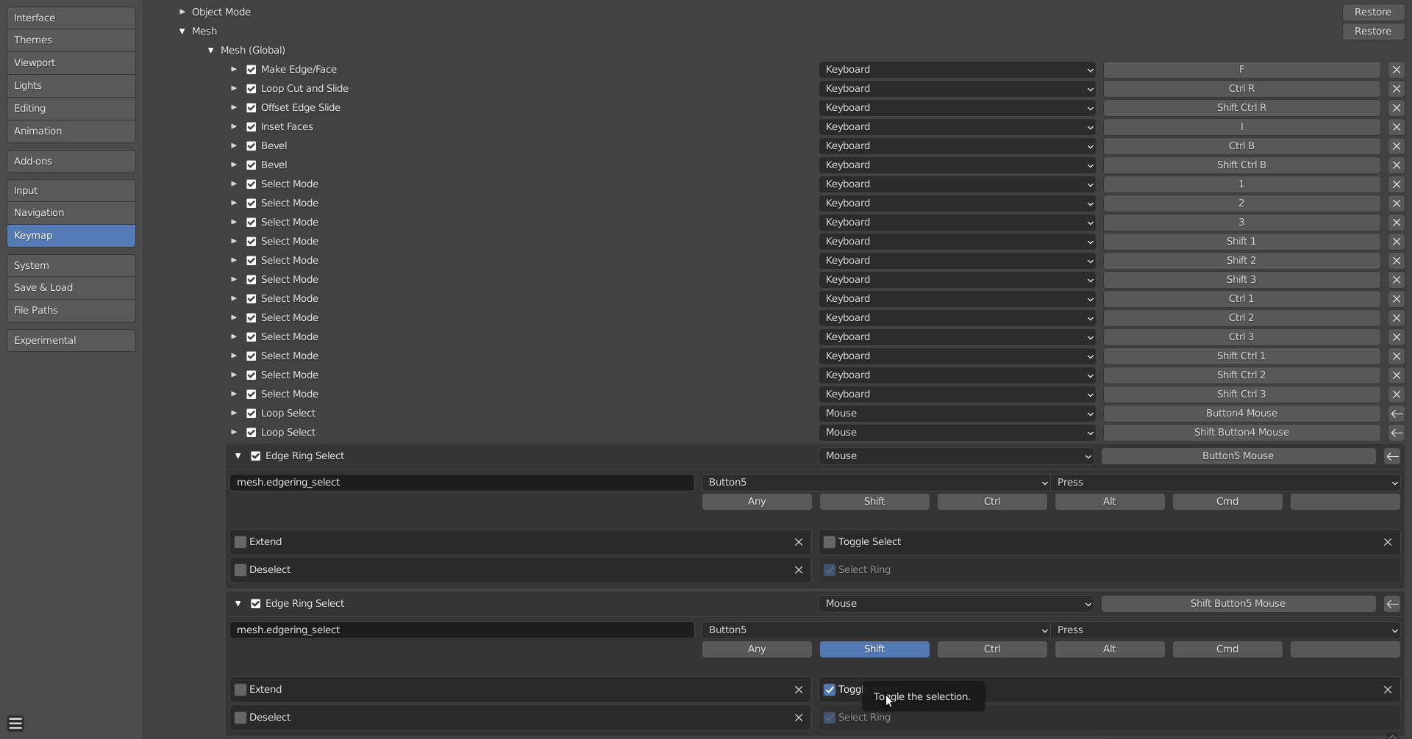Clear Deselect property of first Edge Ring Select

point(799,570)
